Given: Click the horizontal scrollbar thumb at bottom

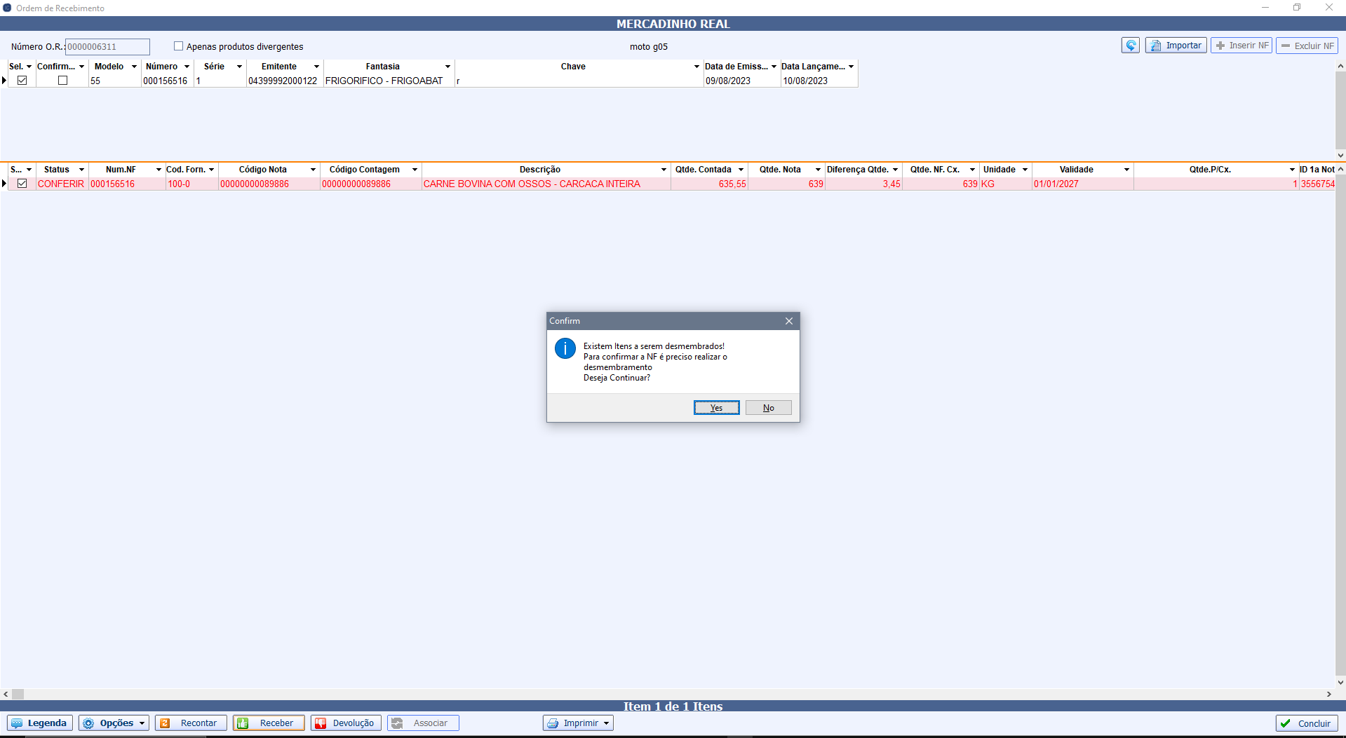Looking at the screenshot, I should point(18,694).
